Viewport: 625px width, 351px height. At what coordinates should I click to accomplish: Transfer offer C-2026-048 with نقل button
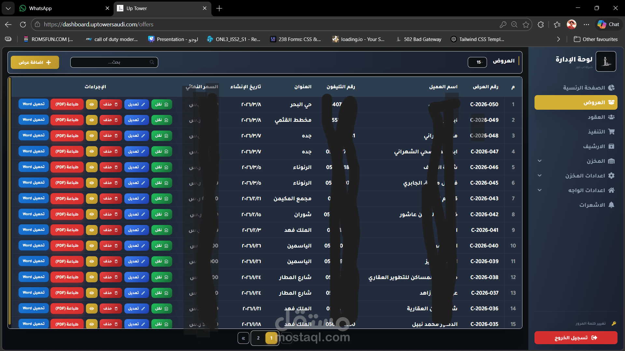(x=161, y=136)
